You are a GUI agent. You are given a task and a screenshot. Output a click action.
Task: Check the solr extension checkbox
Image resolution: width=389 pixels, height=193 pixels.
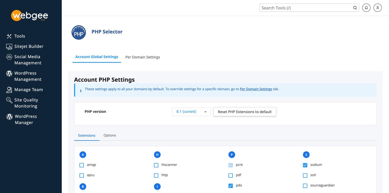click(x=305, y=176)
